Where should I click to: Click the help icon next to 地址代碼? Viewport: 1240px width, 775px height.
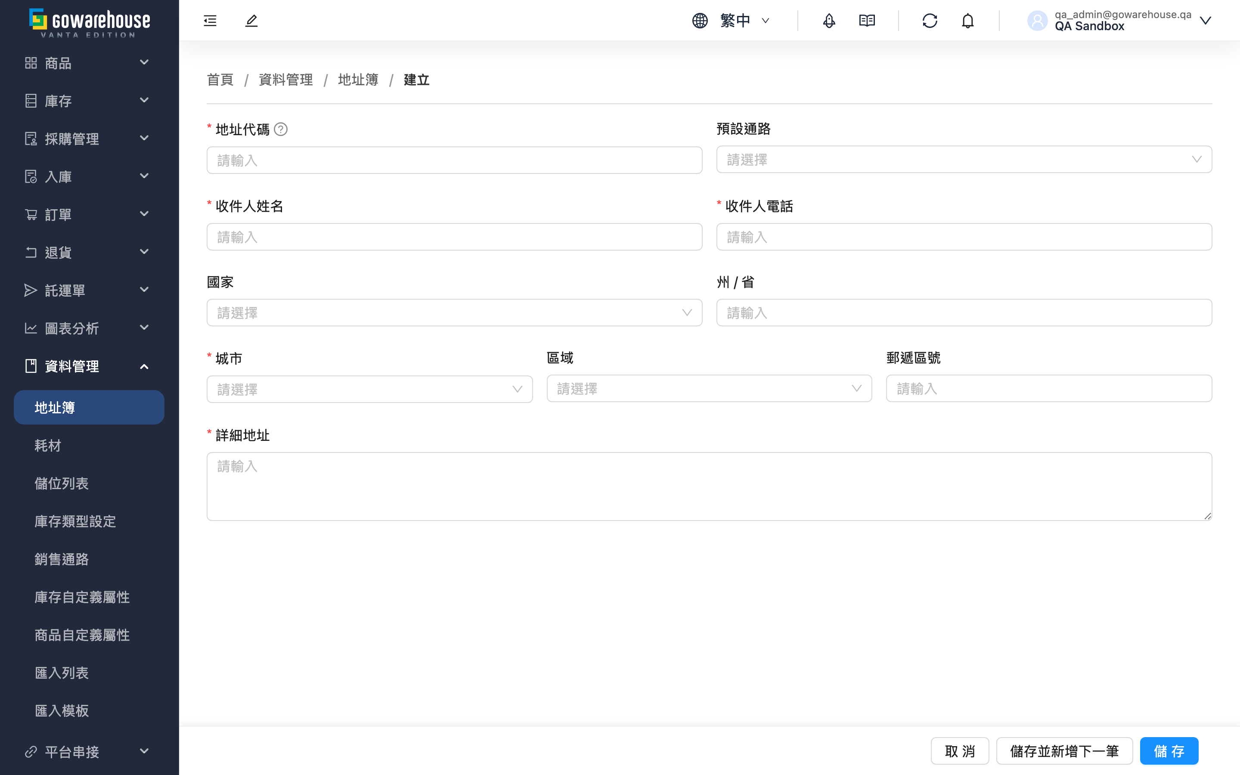click(x=281, y=129)
